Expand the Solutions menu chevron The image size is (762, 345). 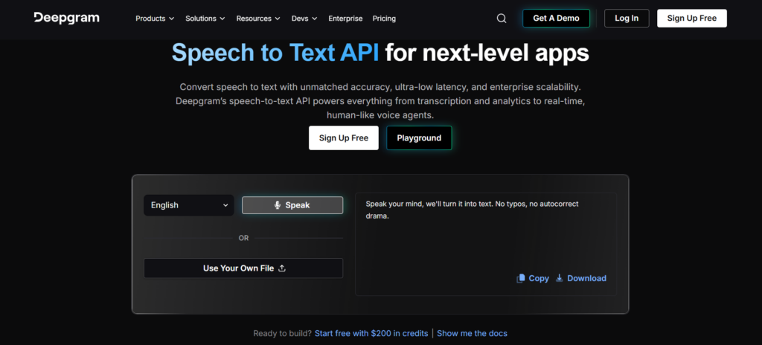pos(222,19)
